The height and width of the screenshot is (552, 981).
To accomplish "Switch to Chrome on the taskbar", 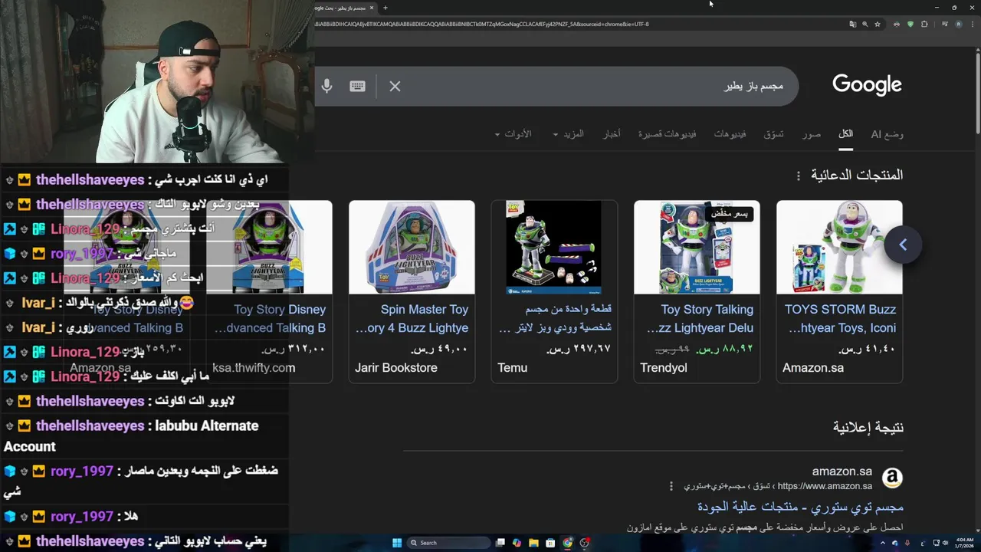I will pos(567,543).
